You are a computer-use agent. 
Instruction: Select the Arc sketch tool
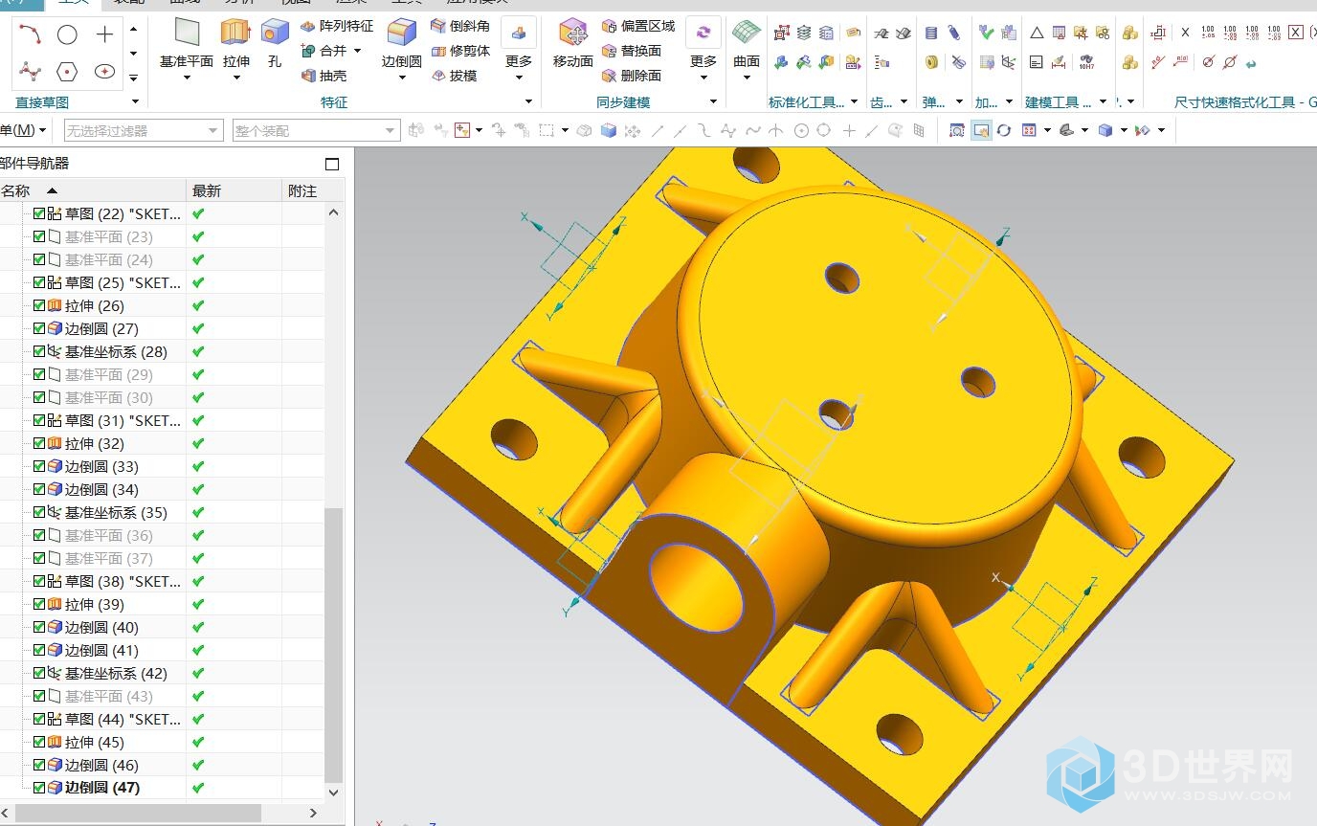[x=30, y=35]
